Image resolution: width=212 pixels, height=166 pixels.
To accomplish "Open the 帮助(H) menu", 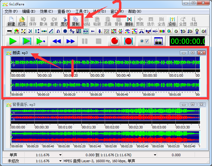I will [135, 11].
